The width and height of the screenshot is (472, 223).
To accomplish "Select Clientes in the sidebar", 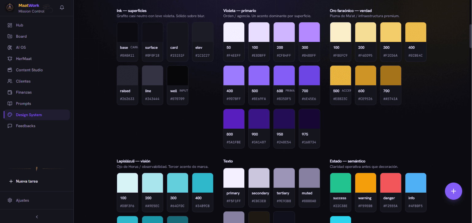I will pos(37,81).
